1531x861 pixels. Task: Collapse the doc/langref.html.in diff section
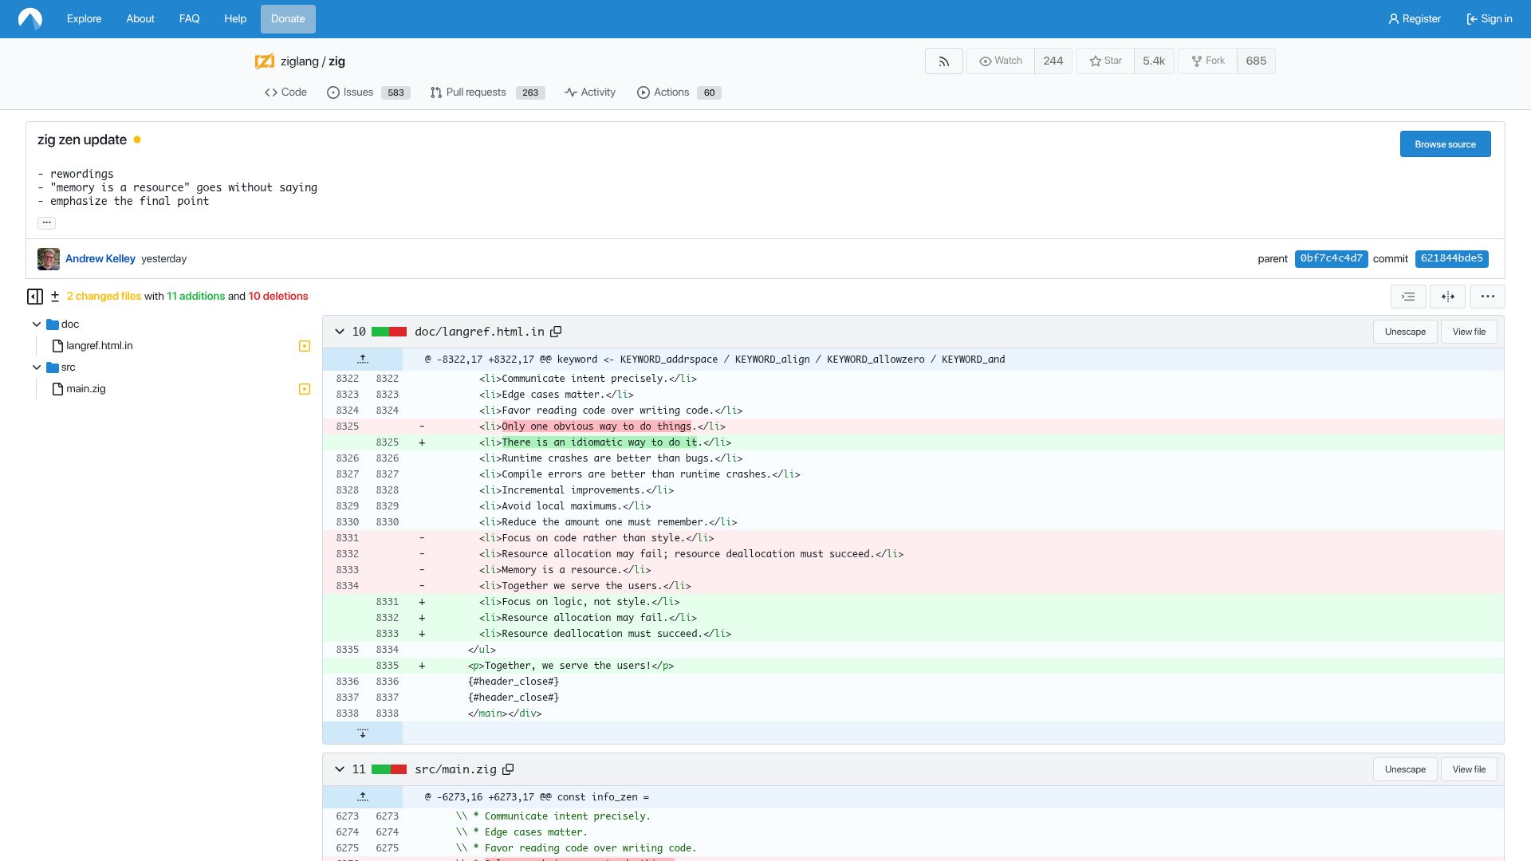coord(340,332)
